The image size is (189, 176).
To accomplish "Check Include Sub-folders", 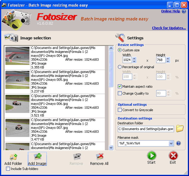I will [x=8, y=169].
